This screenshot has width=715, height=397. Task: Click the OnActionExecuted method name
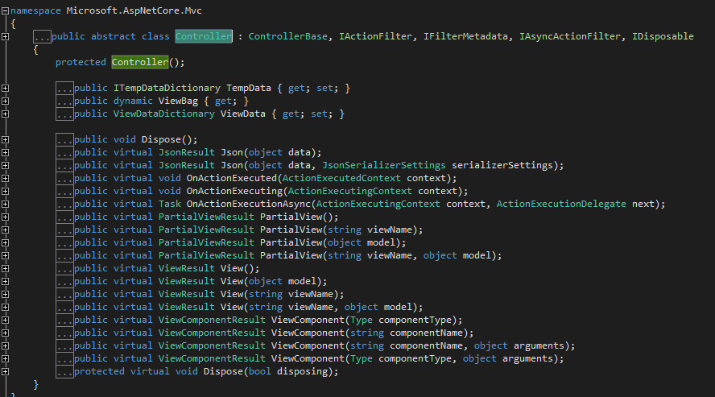click(x=232, y=178)
